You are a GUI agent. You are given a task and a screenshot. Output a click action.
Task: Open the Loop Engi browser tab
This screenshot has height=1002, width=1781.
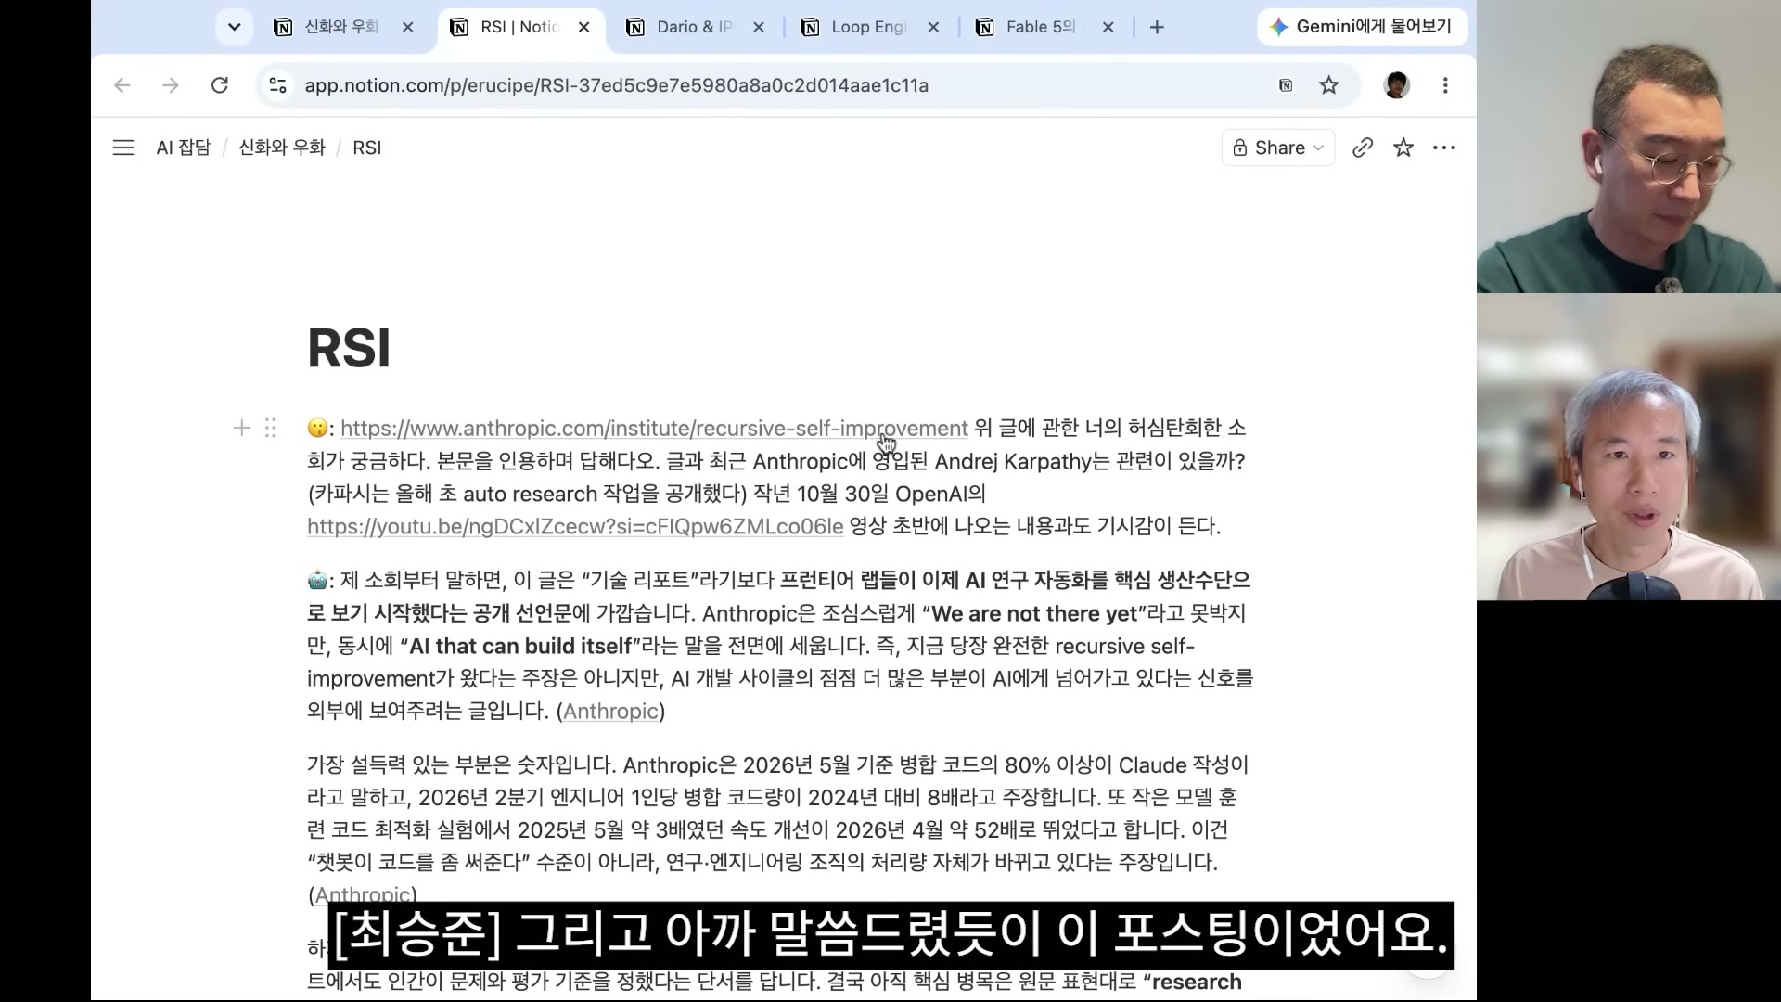(870, 27)
